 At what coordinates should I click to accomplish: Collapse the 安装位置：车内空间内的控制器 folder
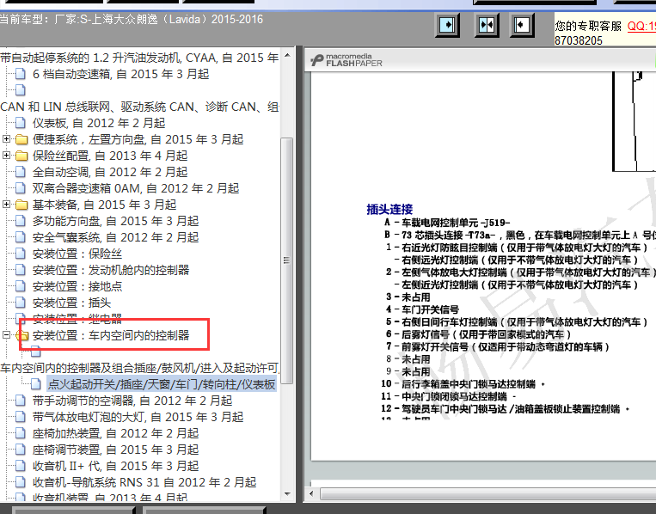click(6, 334)
